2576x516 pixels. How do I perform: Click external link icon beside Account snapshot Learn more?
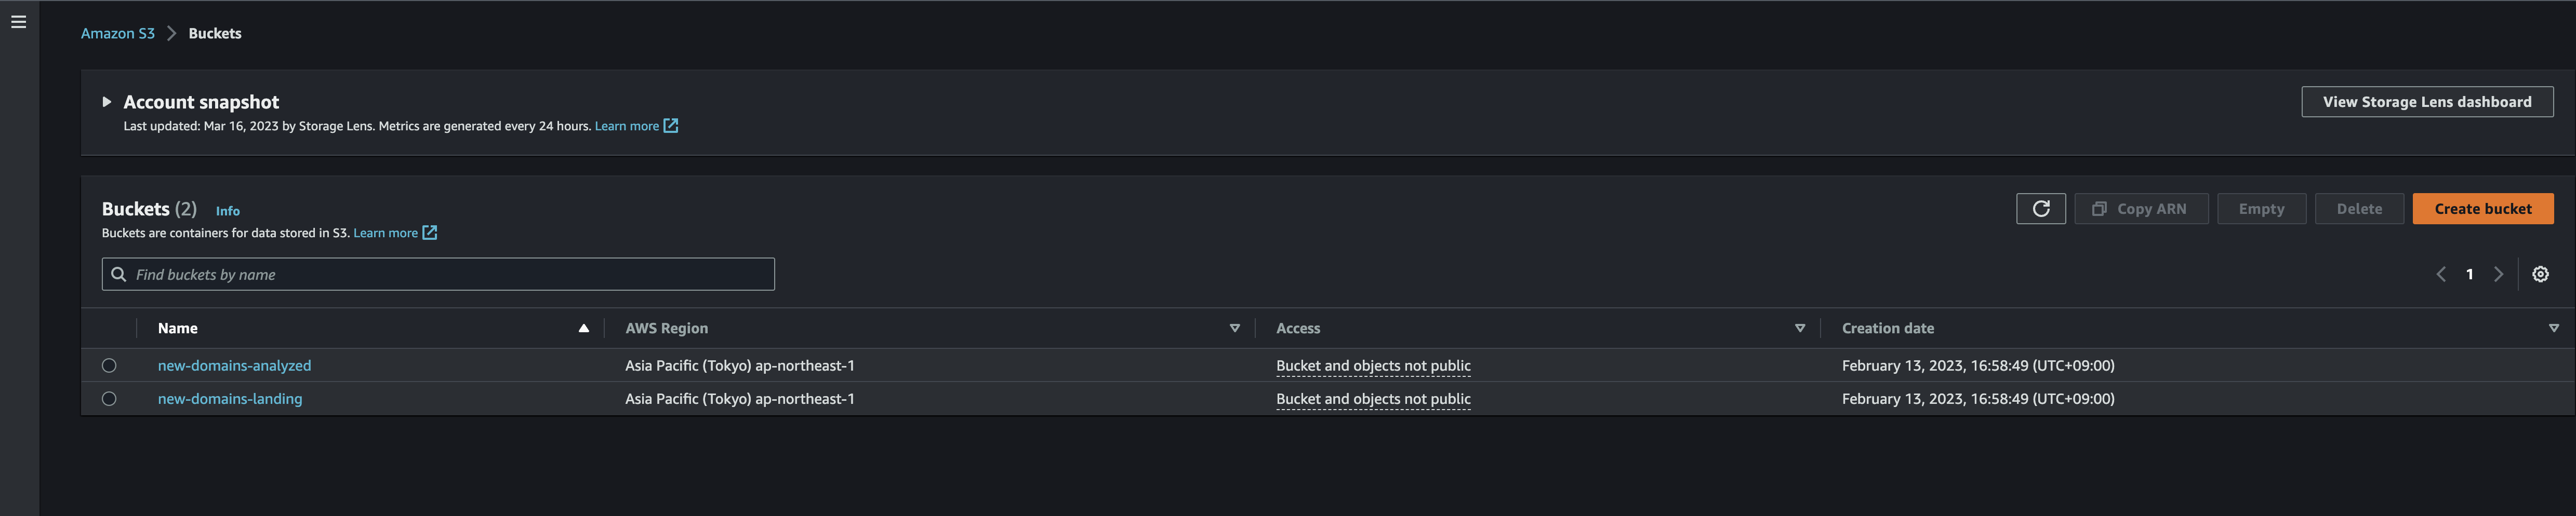[x=671, y=126]
